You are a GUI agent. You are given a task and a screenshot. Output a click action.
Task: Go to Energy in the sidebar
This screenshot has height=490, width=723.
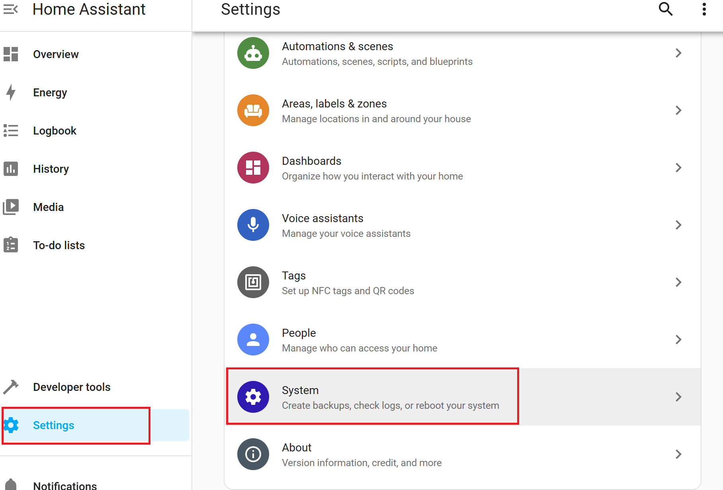[50, 92]
